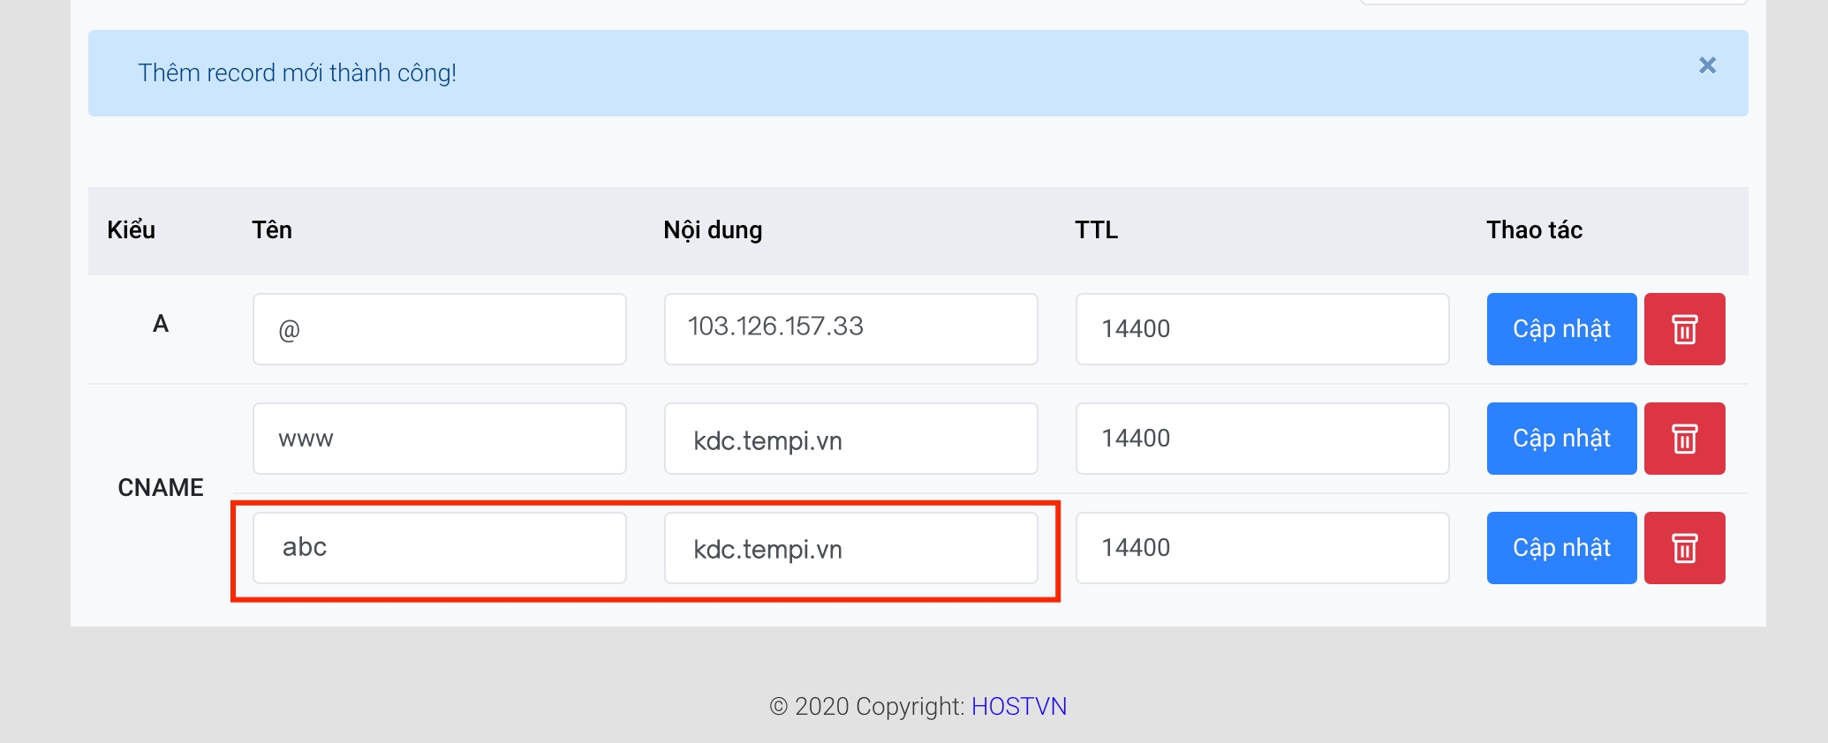The image size is (1828, 743).
Task: Select the abc record TTL input
Action: click(1262, 548)
